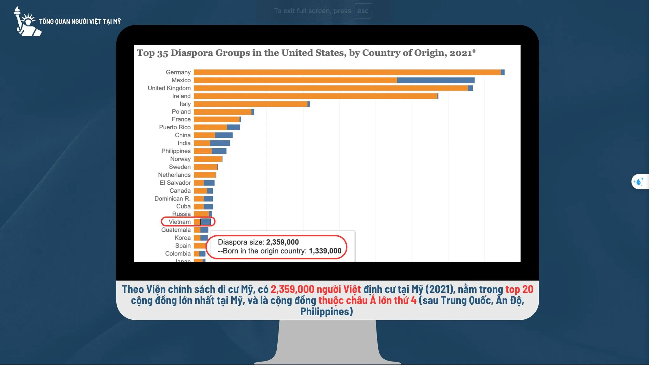This screenshot has width=649, height=365.
Task: Select the Germany bar in the chart
Action: tap(349, 72)
